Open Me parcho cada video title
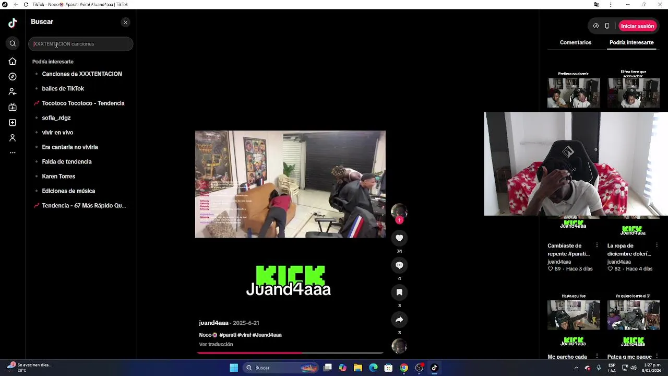The image size is (668, 376). tap(567, 357)
